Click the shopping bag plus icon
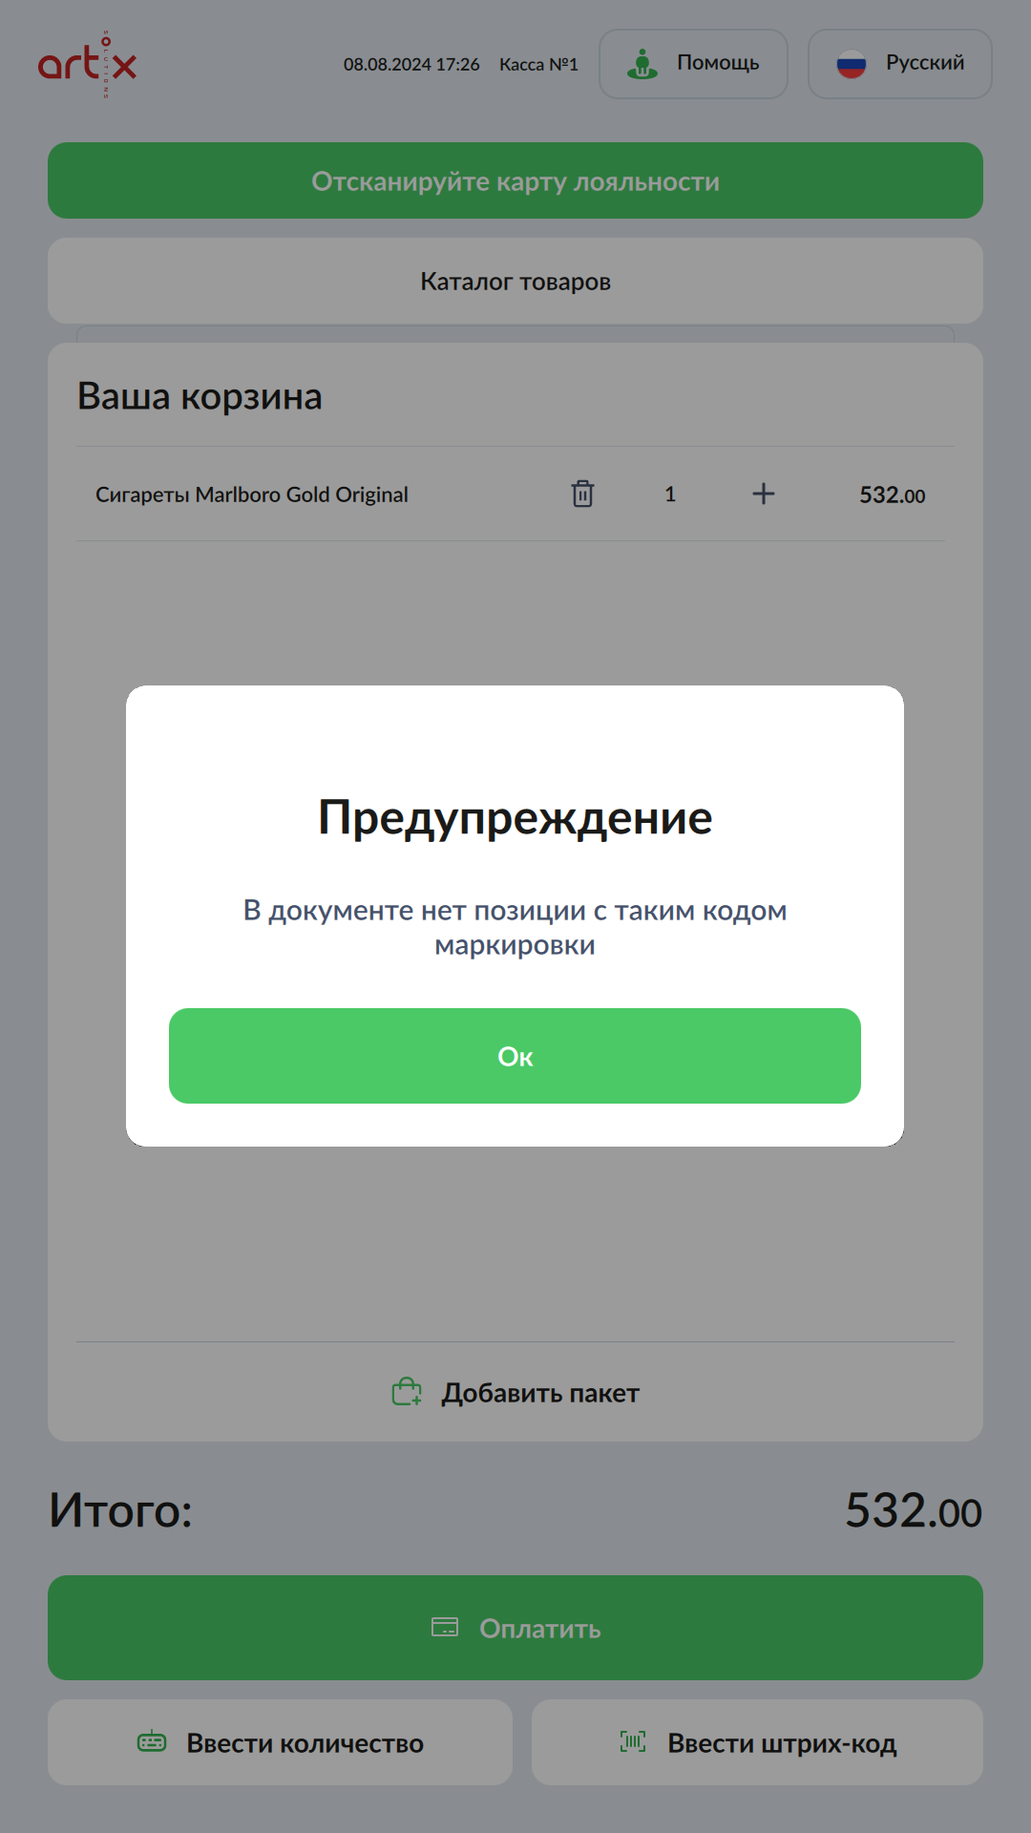Viewport: 1031px width, 1833px height. 407,1392
